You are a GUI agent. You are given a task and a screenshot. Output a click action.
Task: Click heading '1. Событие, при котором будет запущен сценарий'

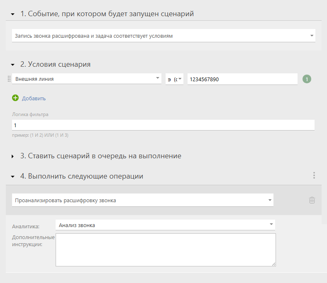pyautogui.click(x=107, y=14)
